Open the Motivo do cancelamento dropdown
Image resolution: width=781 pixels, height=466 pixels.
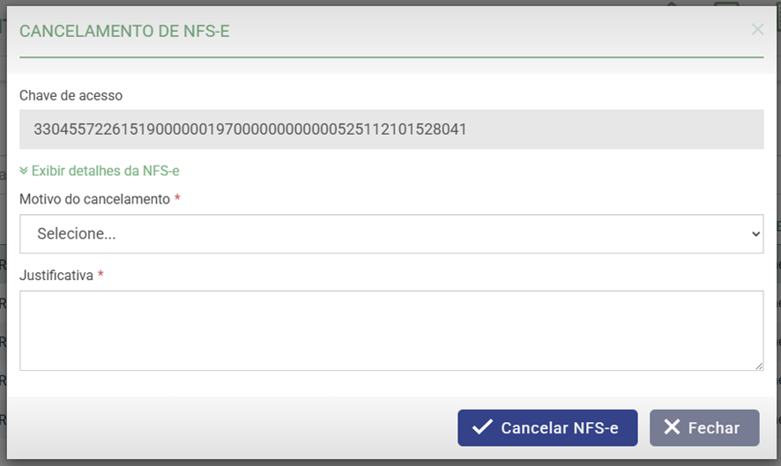point(391,234)
